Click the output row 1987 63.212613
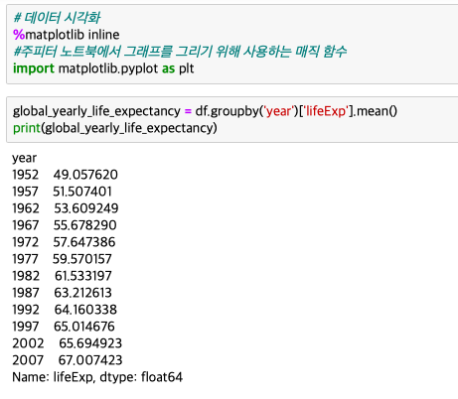 click(63, 293)
